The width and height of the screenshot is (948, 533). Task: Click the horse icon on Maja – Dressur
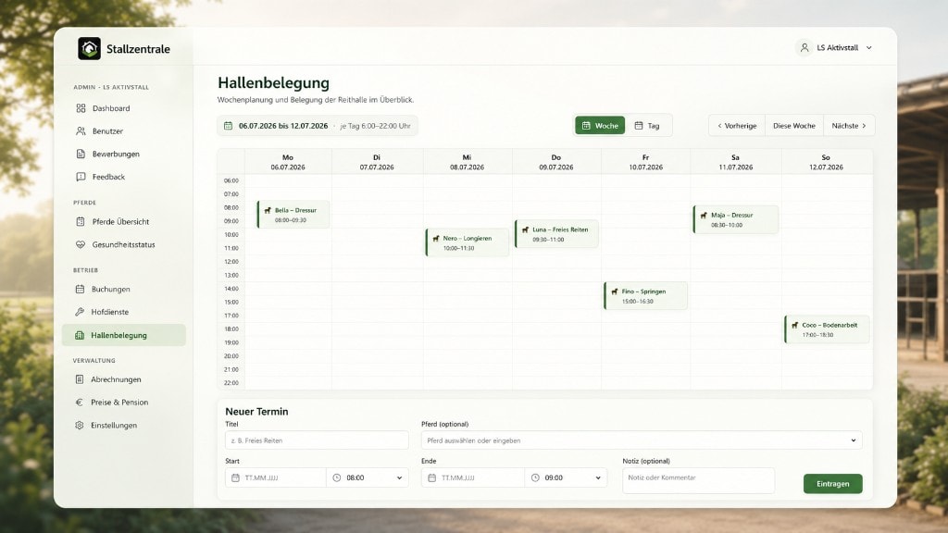(x=704, y=215)
